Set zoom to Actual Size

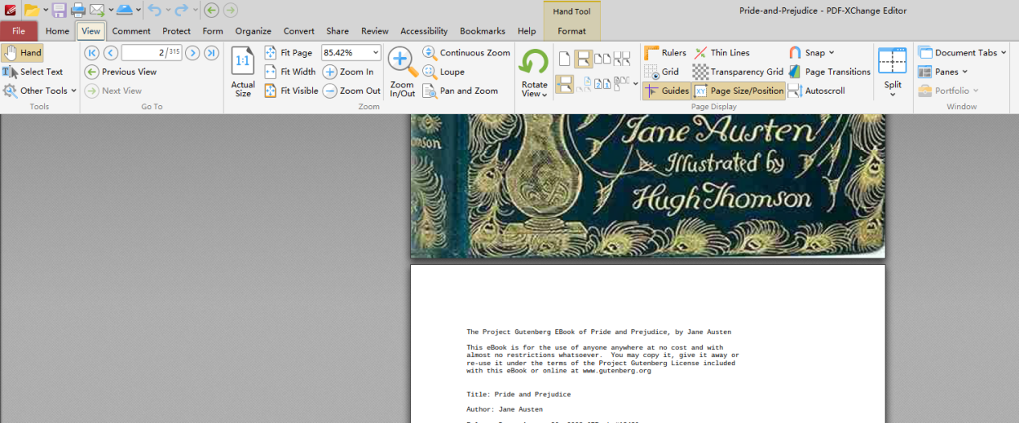(x=243, y=71)
